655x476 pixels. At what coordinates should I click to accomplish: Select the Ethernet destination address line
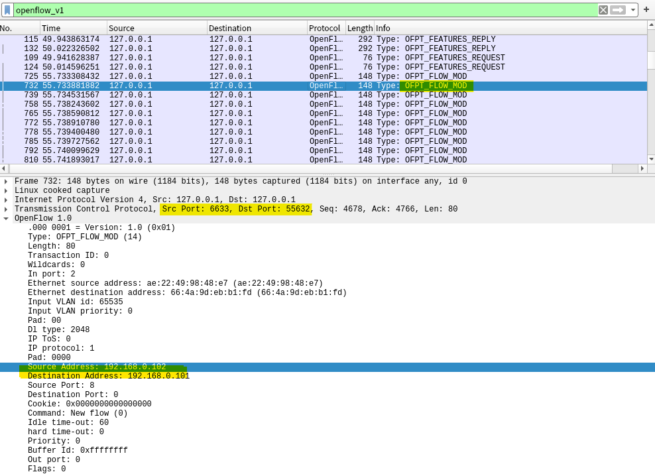coord(187,292)
